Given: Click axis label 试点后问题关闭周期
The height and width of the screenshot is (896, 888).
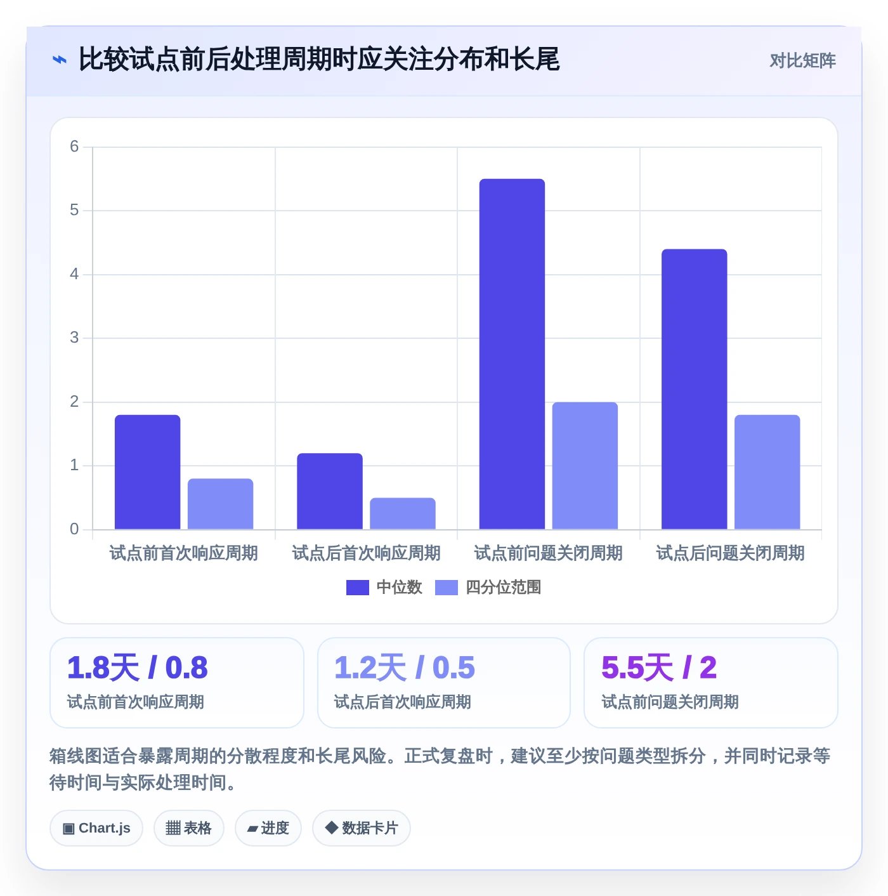Looking at the screenshot, I should (x=731, y=553).
